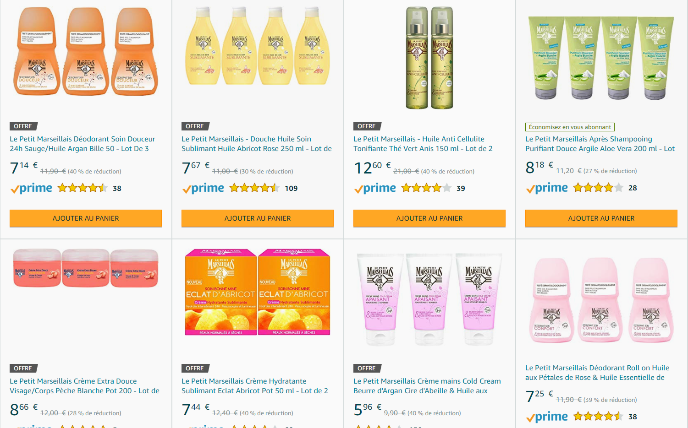Open Crème mains Cold Cream product title
This screenshot has height=428, width=688.
pos(427,386)
